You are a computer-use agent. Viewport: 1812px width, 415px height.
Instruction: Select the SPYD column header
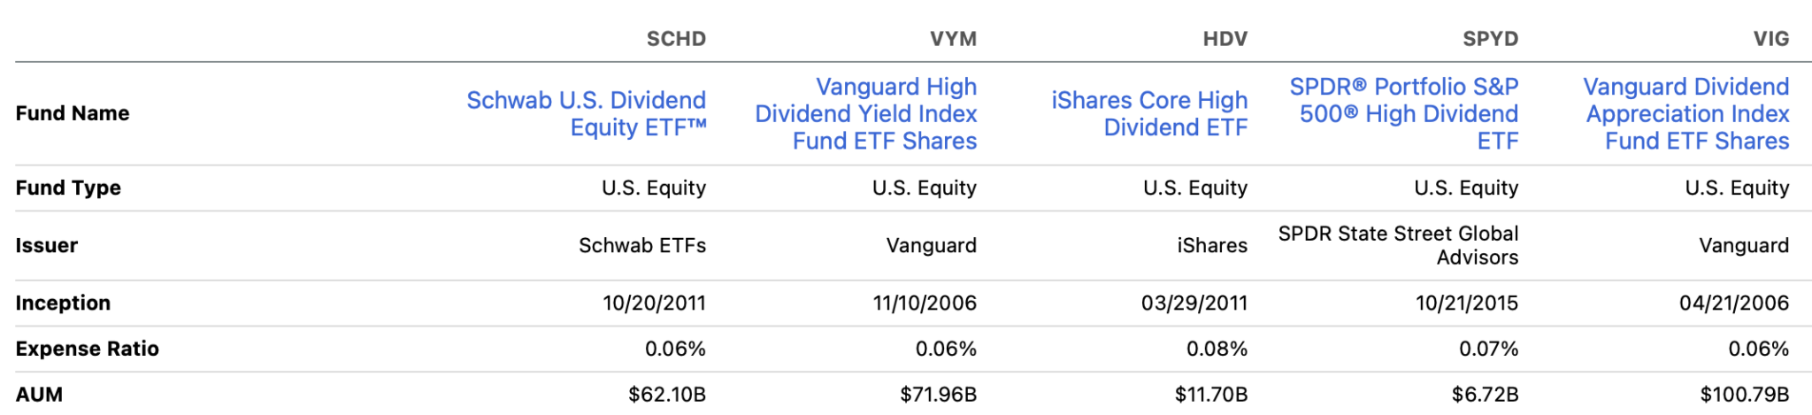[1490, 39]
